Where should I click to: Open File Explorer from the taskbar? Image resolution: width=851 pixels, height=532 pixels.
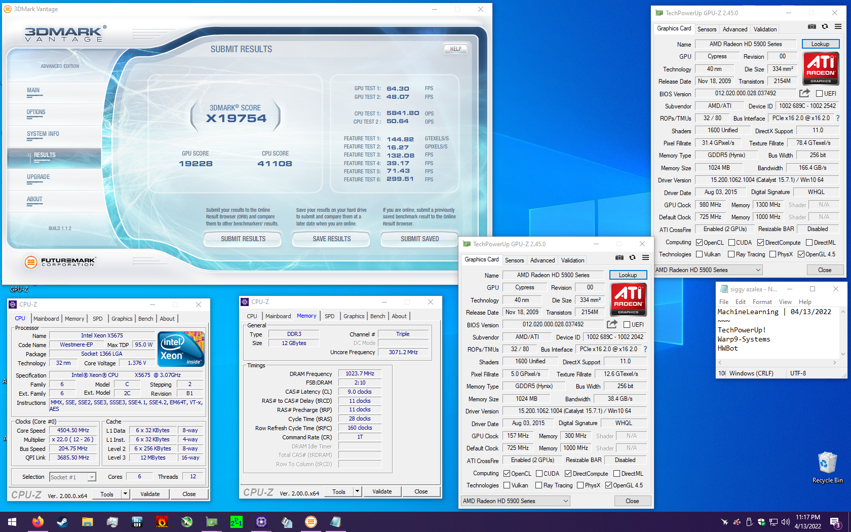point(87,521)
